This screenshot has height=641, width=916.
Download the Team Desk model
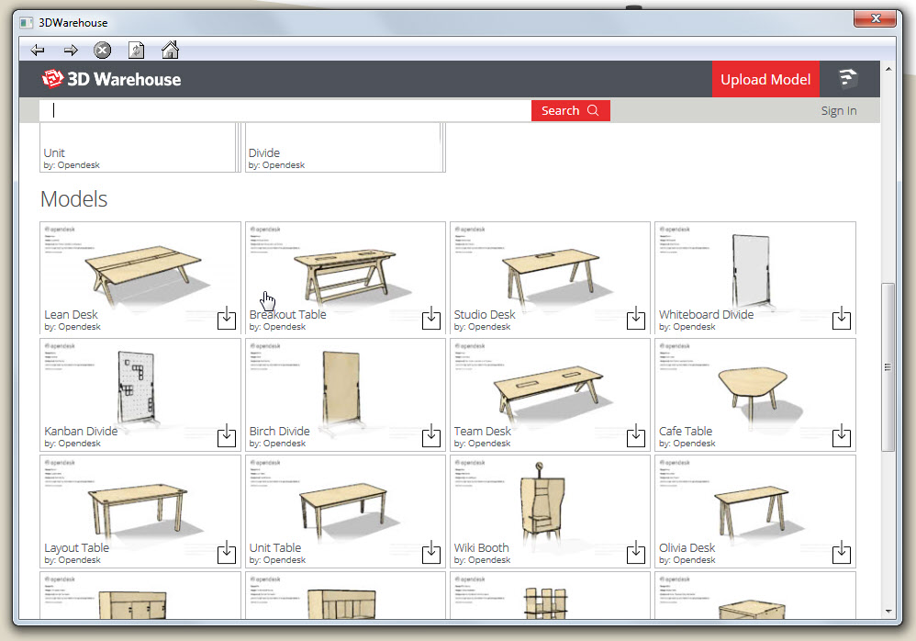coord(636,435)
